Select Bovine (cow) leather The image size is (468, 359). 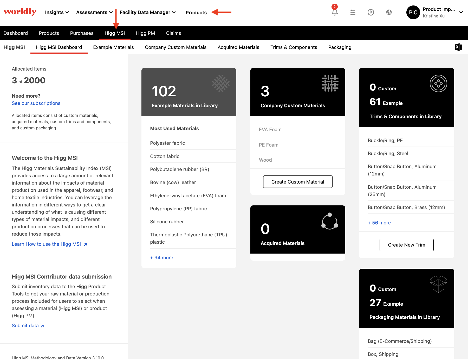[193, 182]
